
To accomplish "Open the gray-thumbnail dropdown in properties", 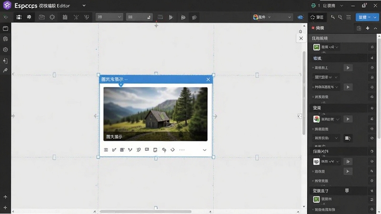I will (x=326, y=162).
